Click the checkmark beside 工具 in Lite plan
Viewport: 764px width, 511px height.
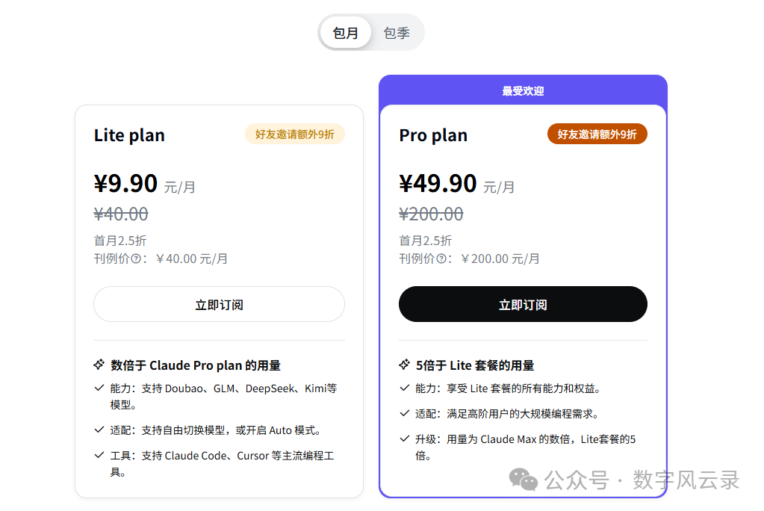[99, 456]
